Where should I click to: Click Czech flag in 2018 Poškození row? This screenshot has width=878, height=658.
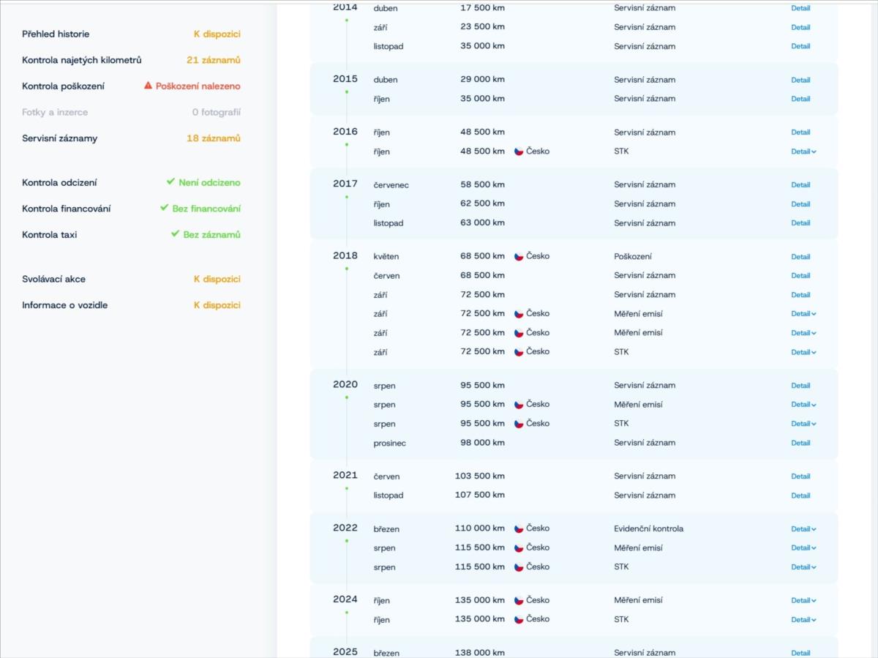[519, 256]
